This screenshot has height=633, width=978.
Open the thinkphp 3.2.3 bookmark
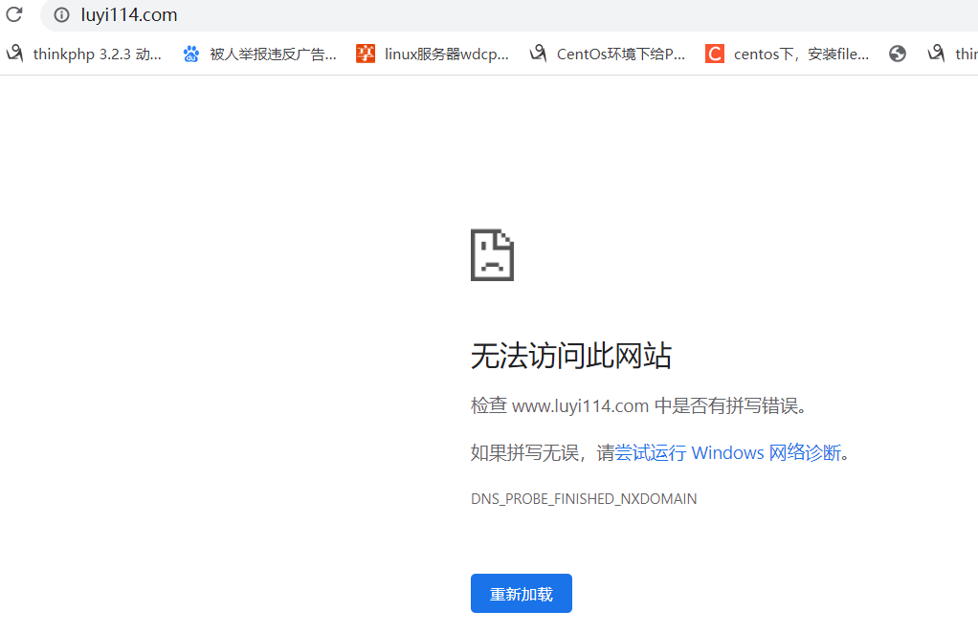tap(97, 55)
